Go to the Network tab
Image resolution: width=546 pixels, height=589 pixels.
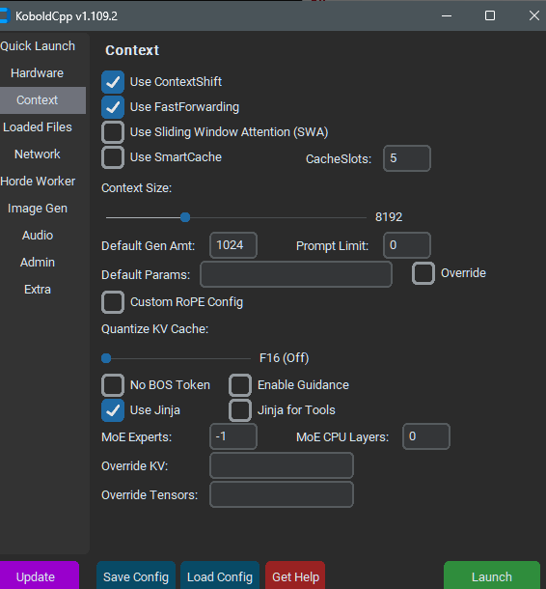(38, 154)
